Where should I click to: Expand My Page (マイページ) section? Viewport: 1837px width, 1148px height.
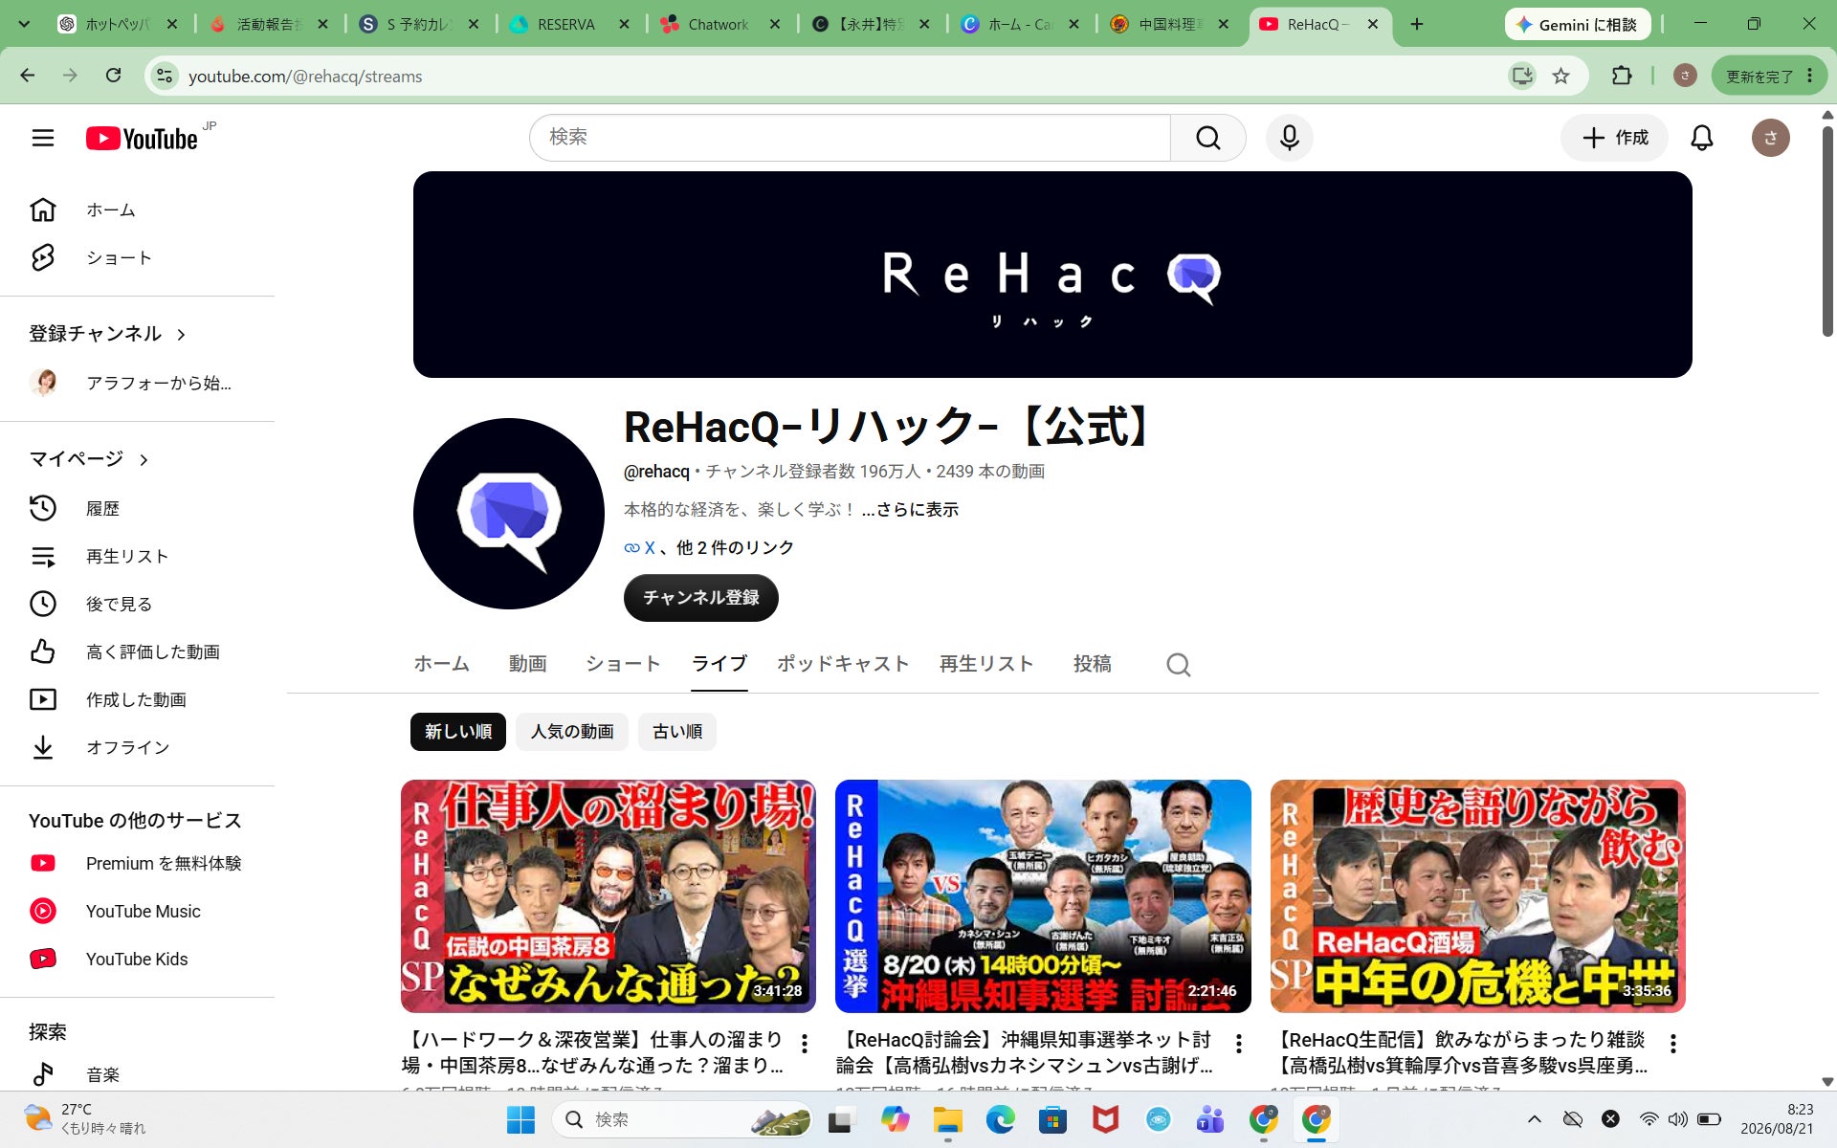[89, 459]
